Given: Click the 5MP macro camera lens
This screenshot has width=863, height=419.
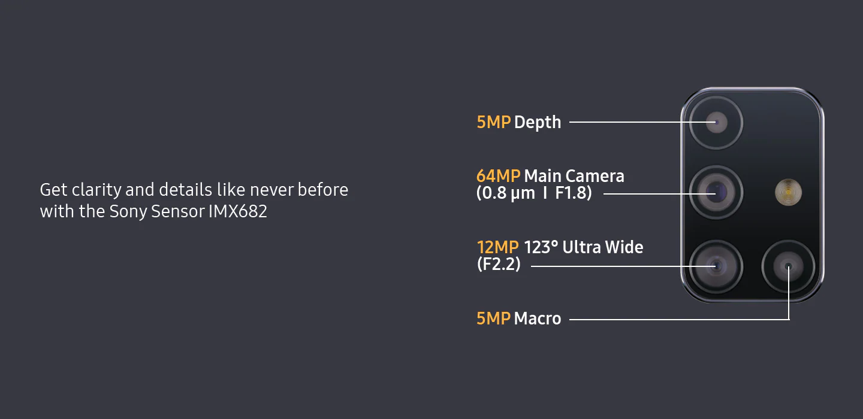Looking at the screenshot, I should [788, 265].
